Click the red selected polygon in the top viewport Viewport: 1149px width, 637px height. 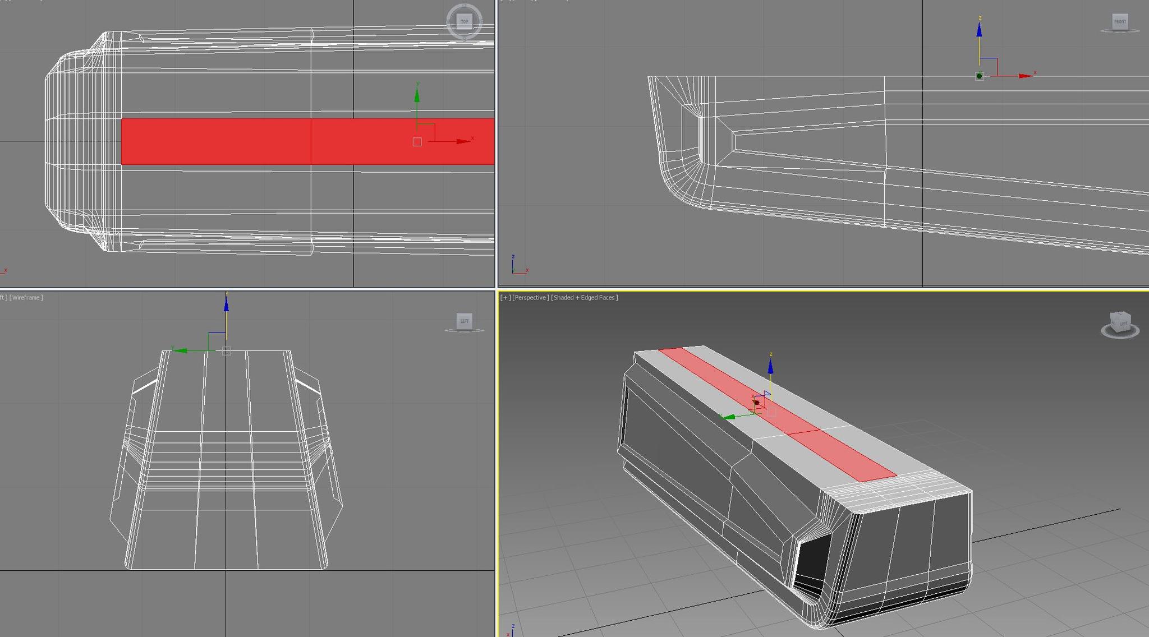(307, 141)
